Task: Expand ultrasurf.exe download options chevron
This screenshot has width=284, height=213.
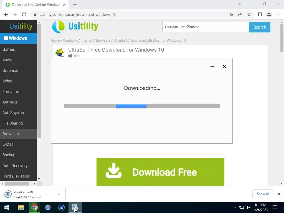Action: [59, 194]
